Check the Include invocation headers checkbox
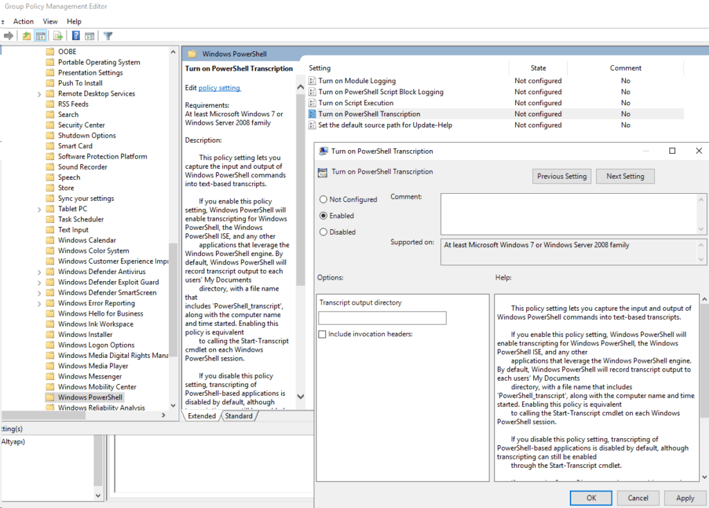This screenshot has height=508, width=709. coord(322,334)
